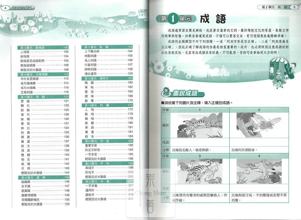Image resolution: width=301 pixels, height=220 pixels.
Task: Click the empty 成語 answer cell under picture 2
Action: (259, 142)
